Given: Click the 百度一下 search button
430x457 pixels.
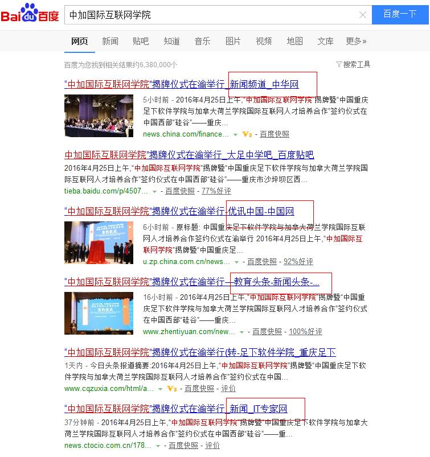Looking at the screenshot, I should pos(400,14).
